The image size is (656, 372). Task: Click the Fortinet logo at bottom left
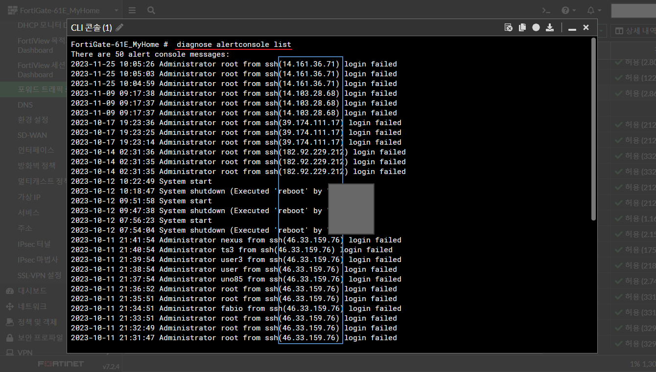(61, 364)
